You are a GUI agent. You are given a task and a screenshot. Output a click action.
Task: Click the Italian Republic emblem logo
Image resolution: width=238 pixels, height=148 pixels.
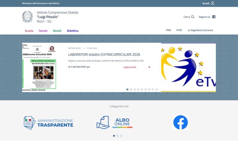point(27,17)
